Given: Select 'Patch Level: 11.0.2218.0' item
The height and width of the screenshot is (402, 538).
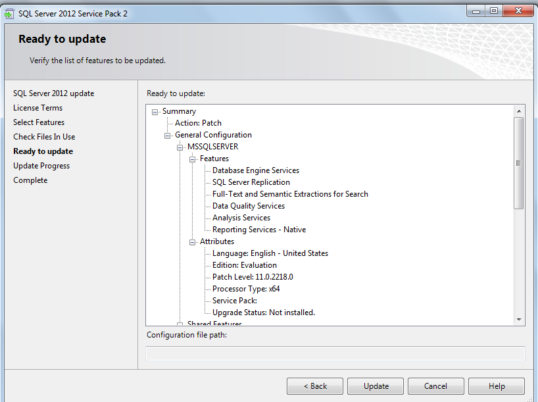Looking at the screenshot, I should 253,277.
